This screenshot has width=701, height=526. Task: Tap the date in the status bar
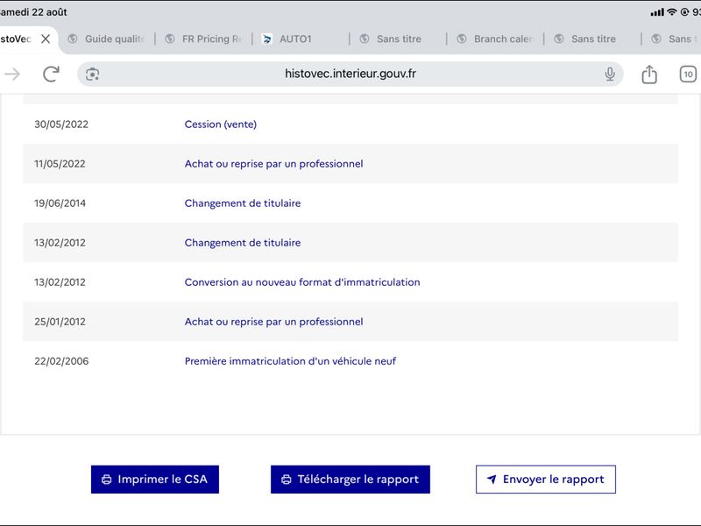pyautogui.click(x=33, y=12)
